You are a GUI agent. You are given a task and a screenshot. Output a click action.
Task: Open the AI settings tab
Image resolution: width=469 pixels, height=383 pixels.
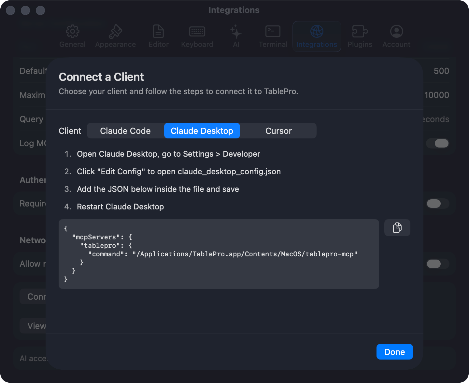tap(236, 36)
